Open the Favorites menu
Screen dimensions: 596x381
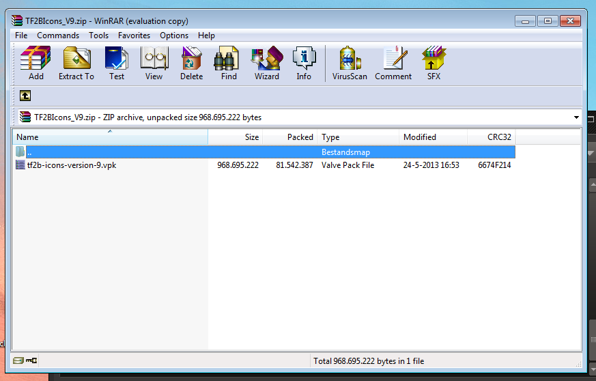click(x=134, y=36)
